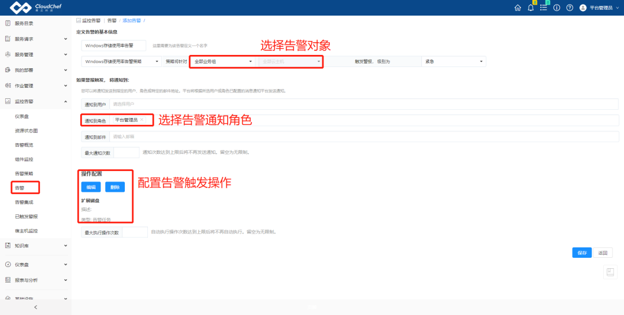Click the 服务目录 sidebar icon
Image resolution: width=624 pixels, height=315 pixels.
pyautogui.click(x=8, y=23)
